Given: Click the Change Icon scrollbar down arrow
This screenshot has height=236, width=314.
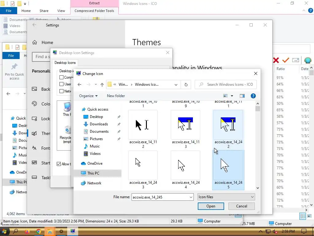Looking at the screenshot, I should (258, 188).
